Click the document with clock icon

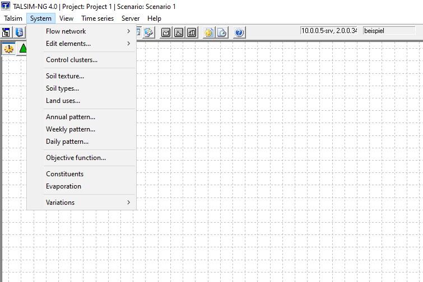pos(221,32)
